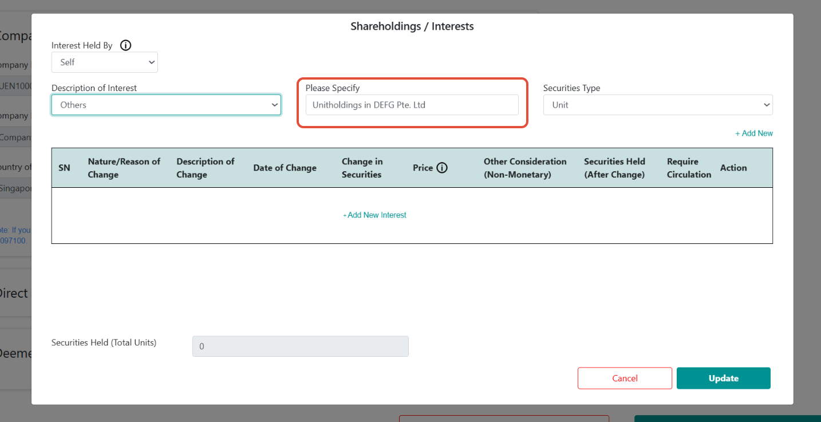Click info icon next to Price header

pos(441,168)
